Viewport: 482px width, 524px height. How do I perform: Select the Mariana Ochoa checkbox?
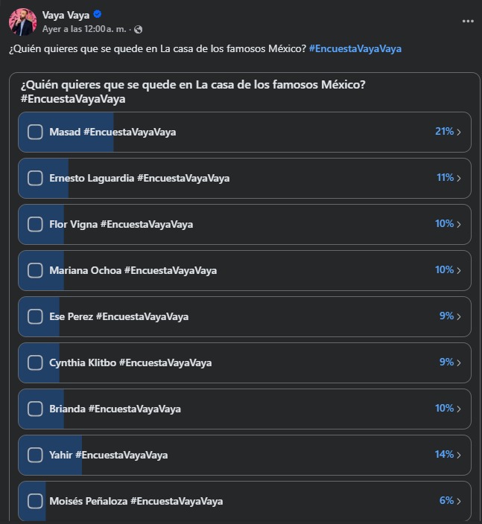(35, 270)
